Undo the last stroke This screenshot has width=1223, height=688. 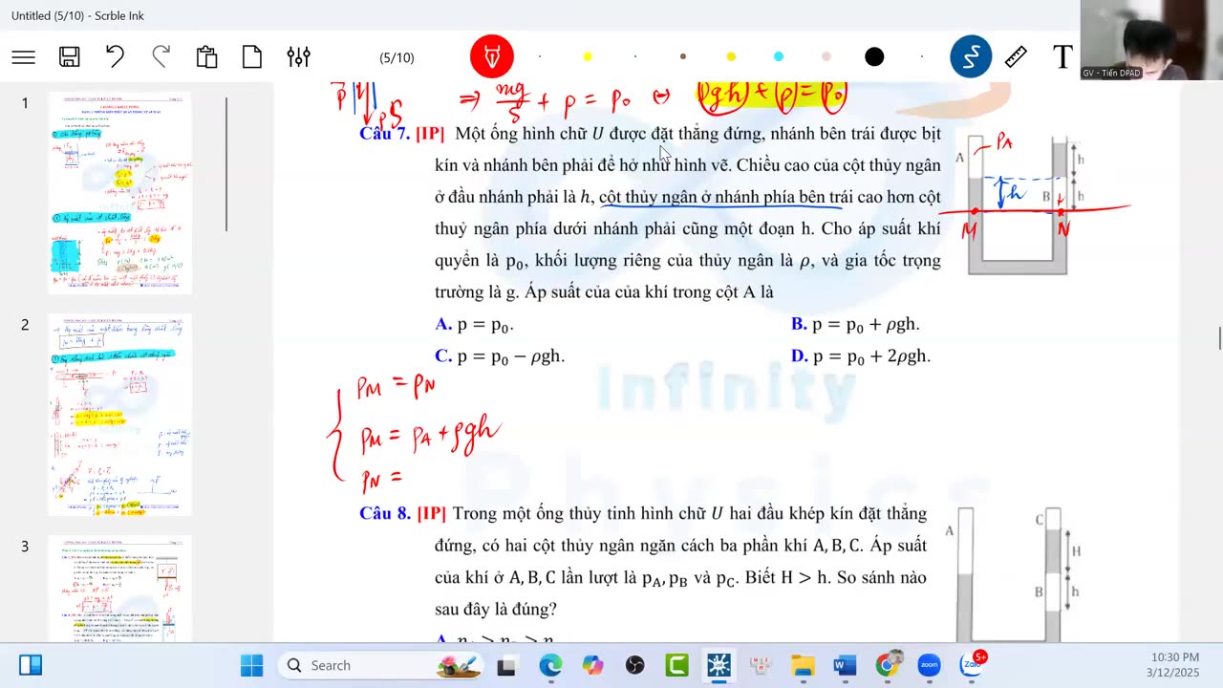(x=115, y=57)
